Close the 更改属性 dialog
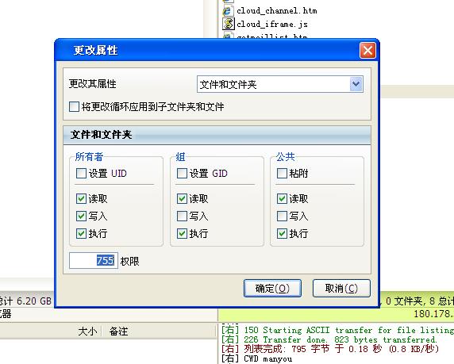The width and height of the screenshot is (454, 364). click(x=367, y=51)
